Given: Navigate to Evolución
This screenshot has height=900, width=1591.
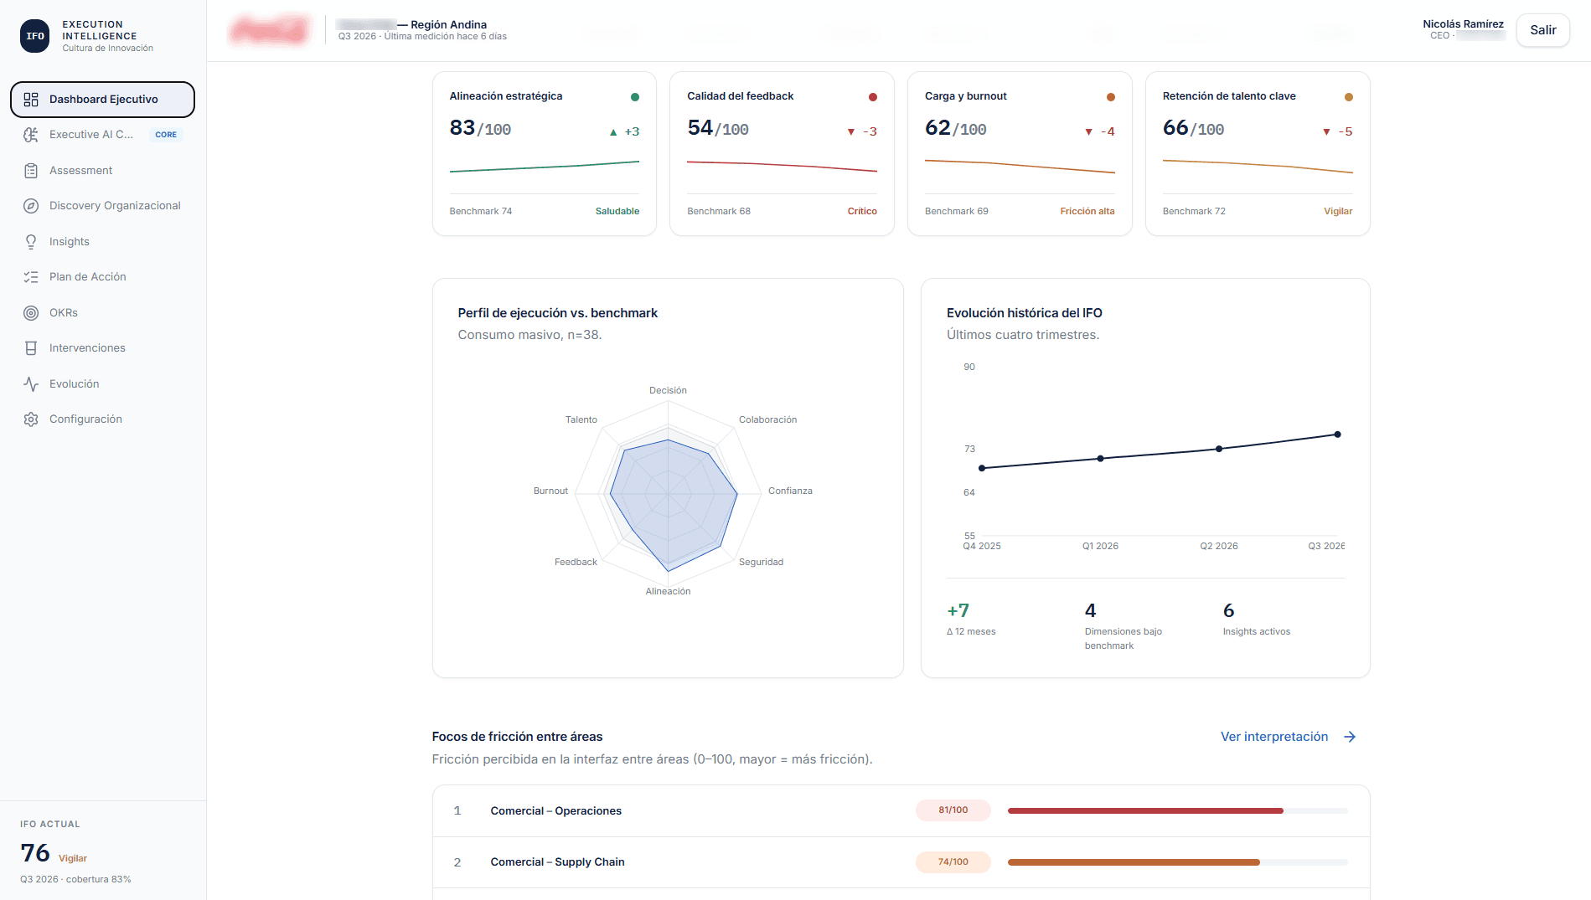Looking at the screenshot, I should pyautogui.click(x=102, y=384).
